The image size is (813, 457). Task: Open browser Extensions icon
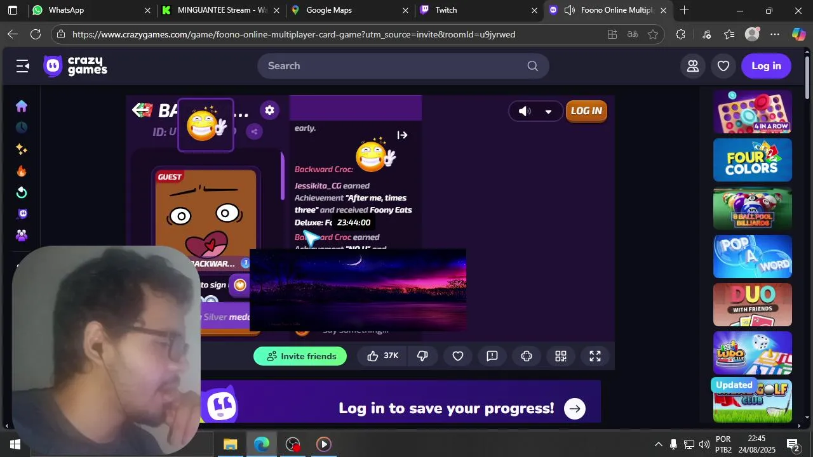(x=681, y=34)
